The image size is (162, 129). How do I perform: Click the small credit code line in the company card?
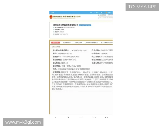point(64,27)
